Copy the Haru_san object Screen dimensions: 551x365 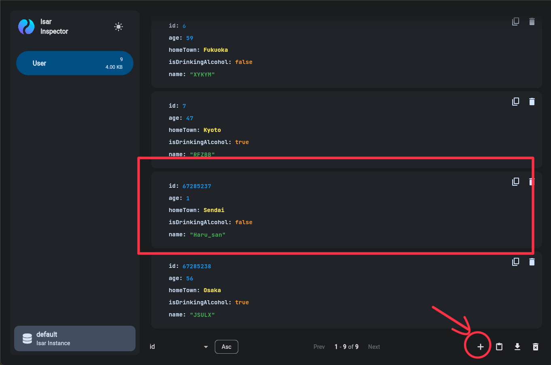point(515,182)
